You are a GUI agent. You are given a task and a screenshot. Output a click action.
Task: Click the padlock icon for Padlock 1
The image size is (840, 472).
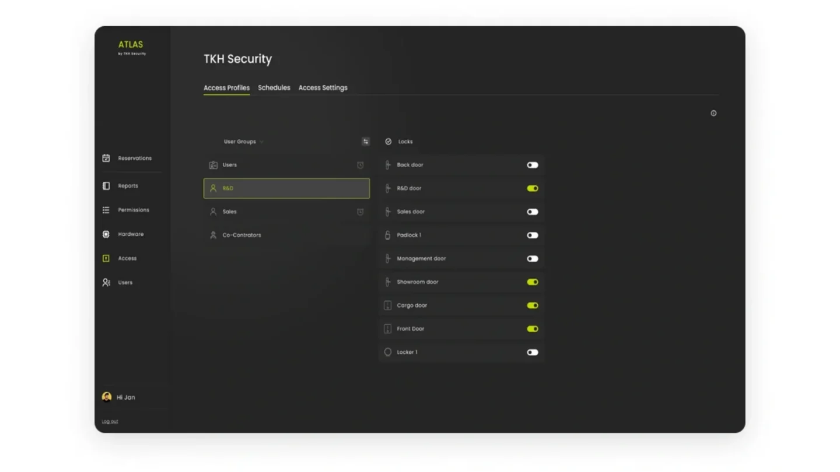(x=388, y=235)
